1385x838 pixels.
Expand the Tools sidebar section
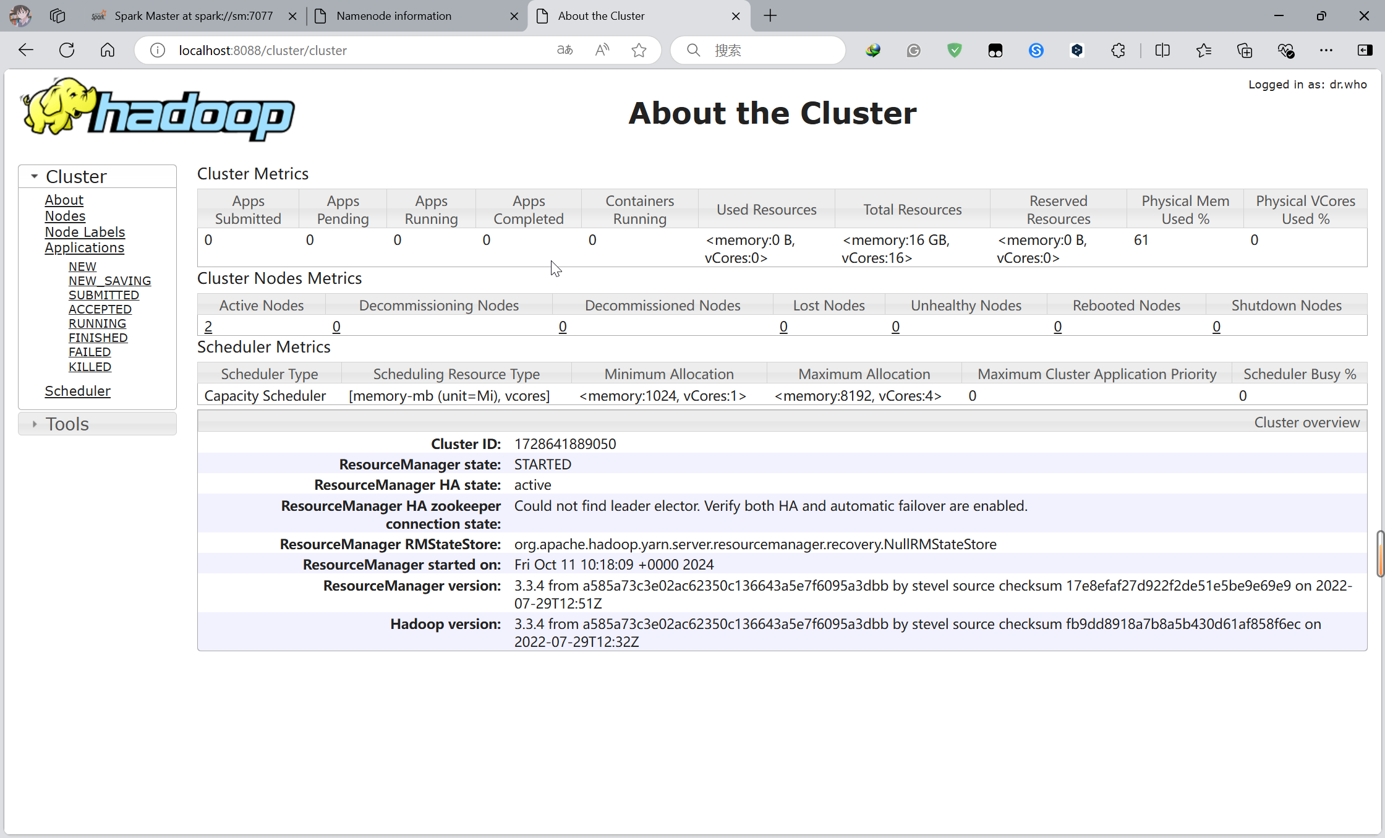35,424
